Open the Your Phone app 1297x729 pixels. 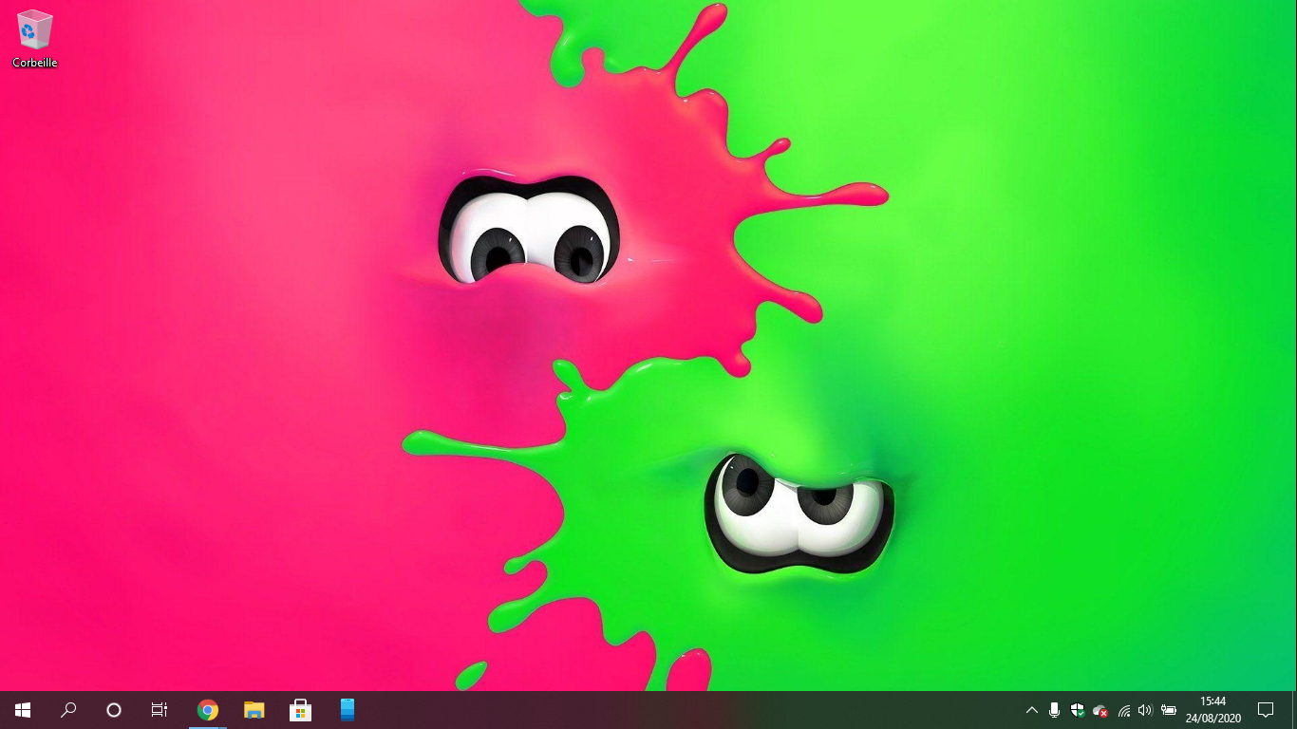point(347,709)
